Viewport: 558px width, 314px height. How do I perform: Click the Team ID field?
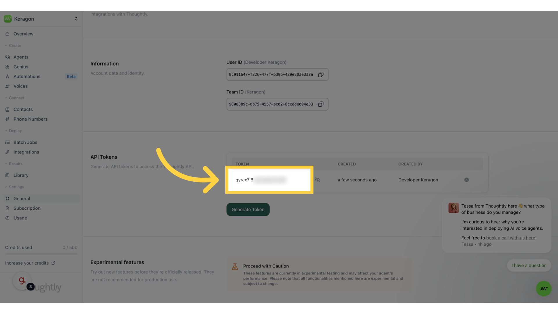click(277, 104)
